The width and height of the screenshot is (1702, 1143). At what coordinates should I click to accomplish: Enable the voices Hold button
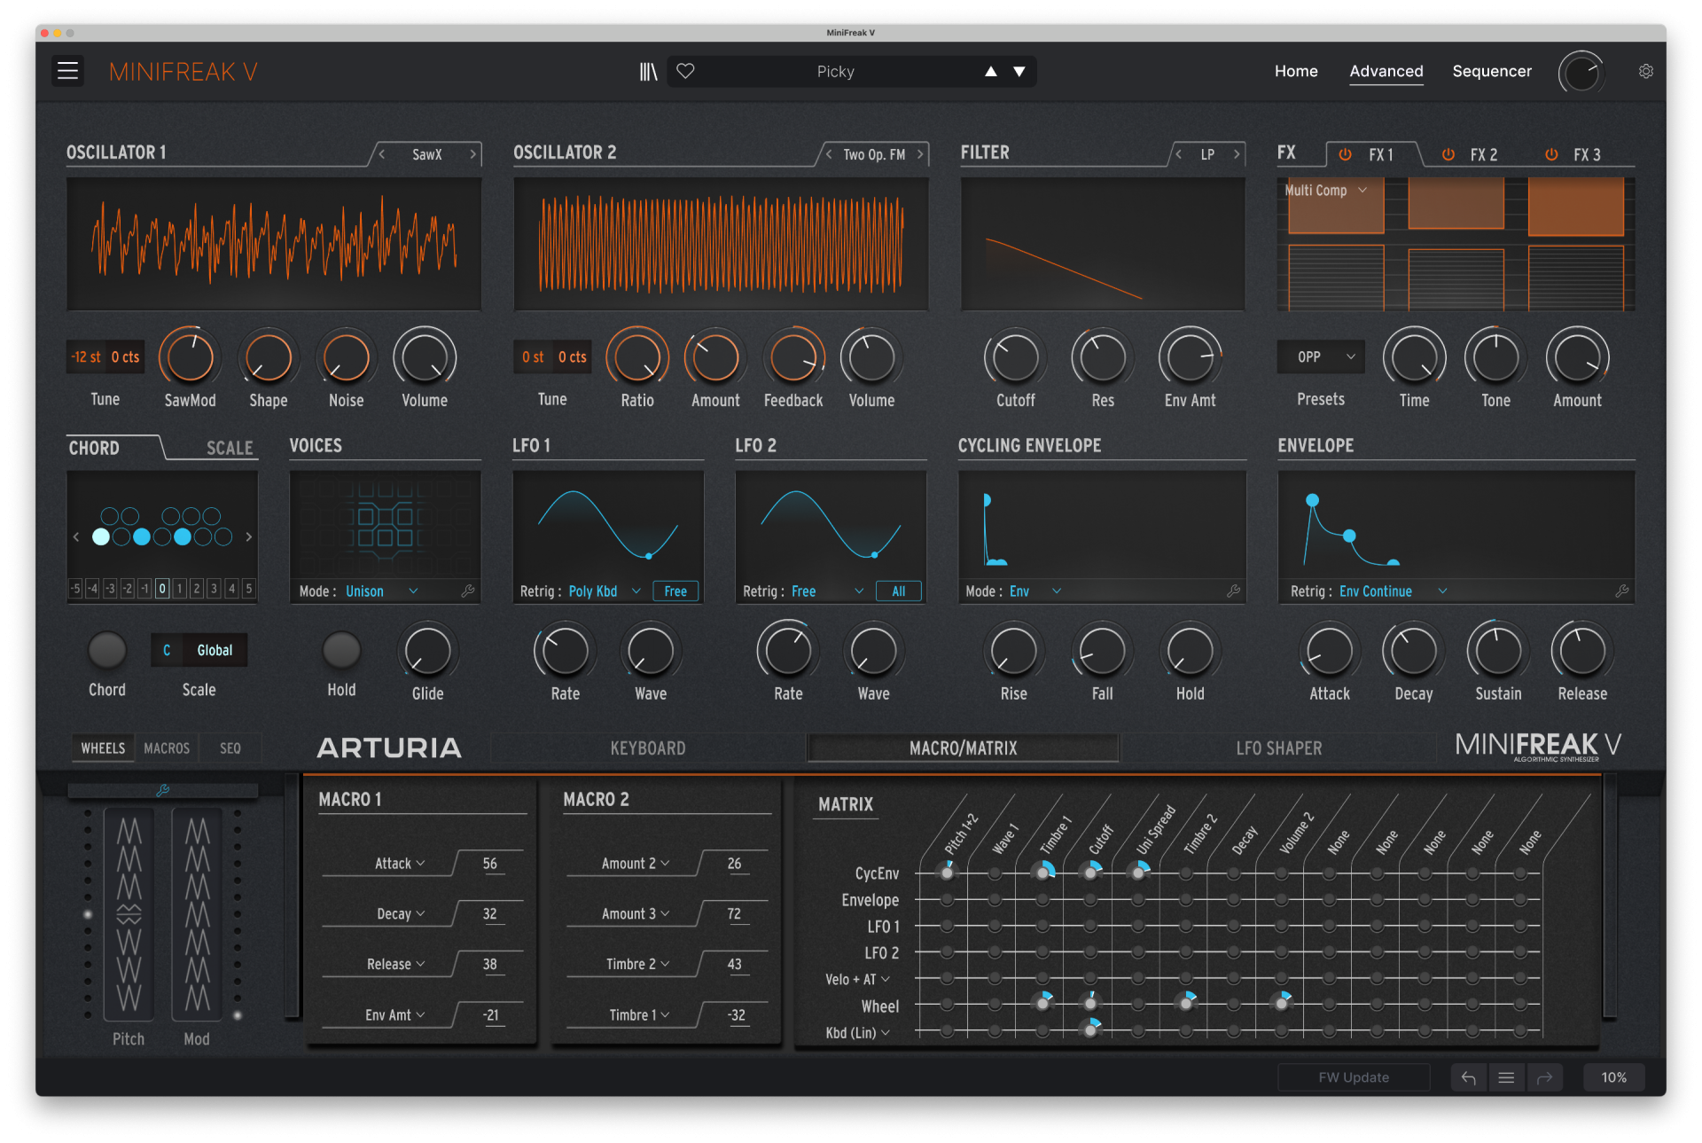click(x=341, y=651)
